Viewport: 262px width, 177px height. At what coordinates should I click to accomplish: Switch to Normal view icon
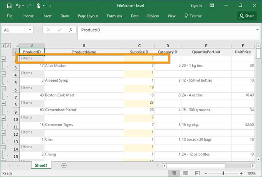pyautogui.click(x=174, y=173)
